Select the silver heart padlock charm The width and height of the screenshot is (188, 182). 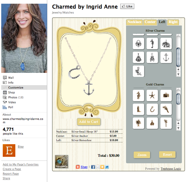pyautogui.click(x=138, y=44)
